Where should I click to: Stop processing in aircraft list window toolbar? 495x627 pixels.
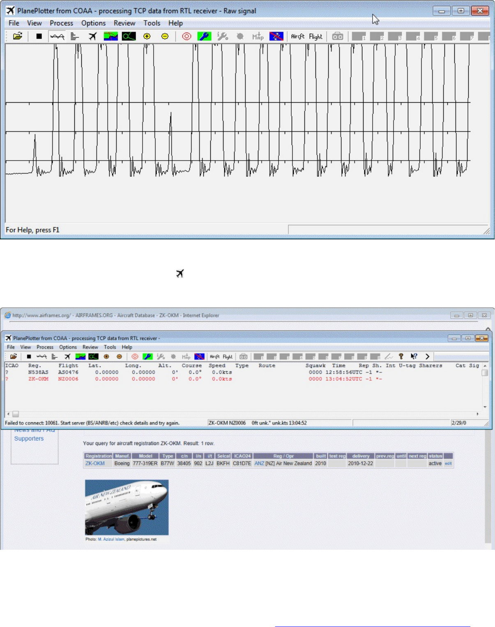29,356
